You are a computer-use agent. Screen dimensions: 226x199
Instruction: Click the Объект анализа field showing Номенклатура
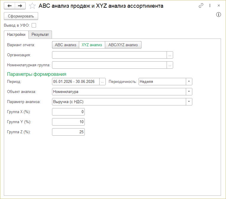click(x=119, y=92)
